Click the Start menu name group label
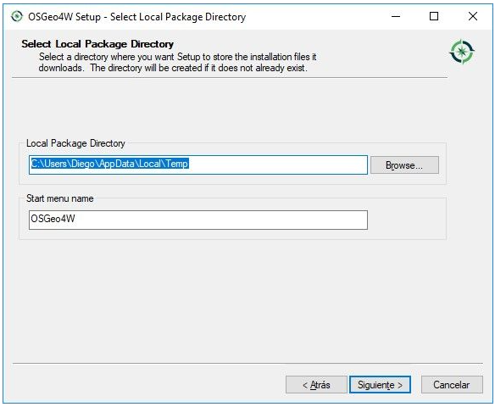The image size is (495, 407). (x=60, y=198)
